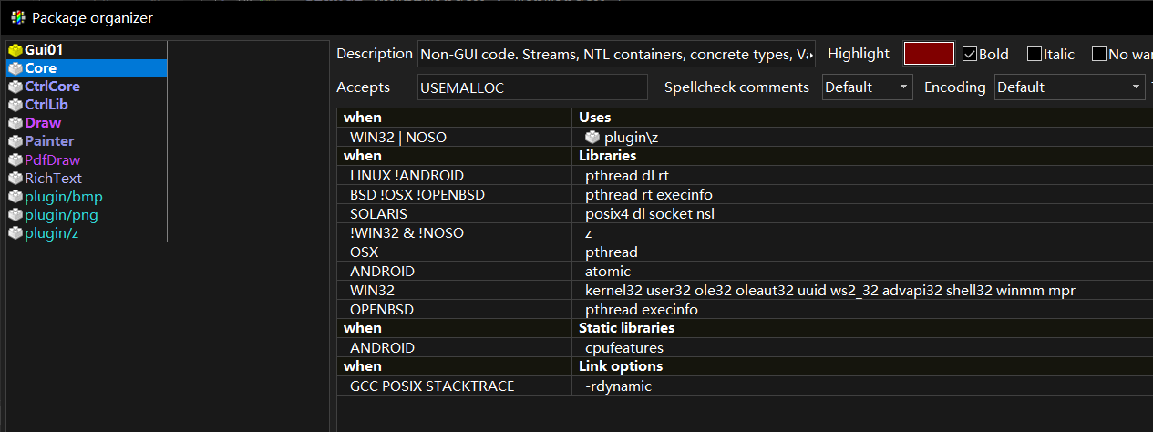This screenshot has width=1153, height=432.
Task: Click the Description text field
Action: [x=615, y=54]
